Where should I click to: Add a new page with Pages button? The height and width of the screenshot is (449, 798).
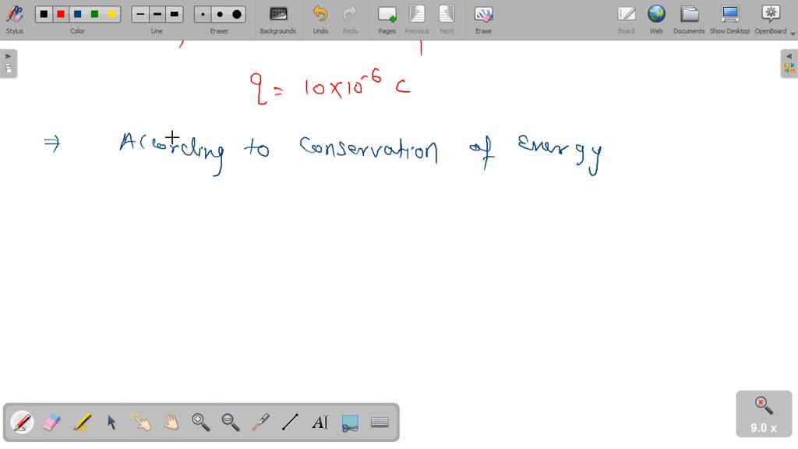(387, 19)
